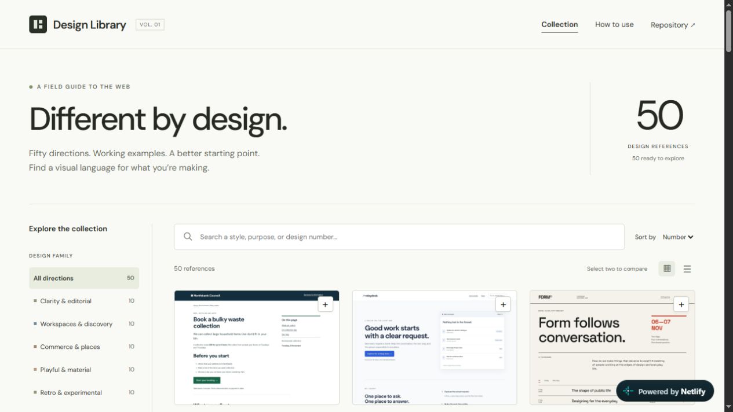Viewport: 733px width, 412px height.
Task: Focus the style search input field
Action: coord(399,237)
